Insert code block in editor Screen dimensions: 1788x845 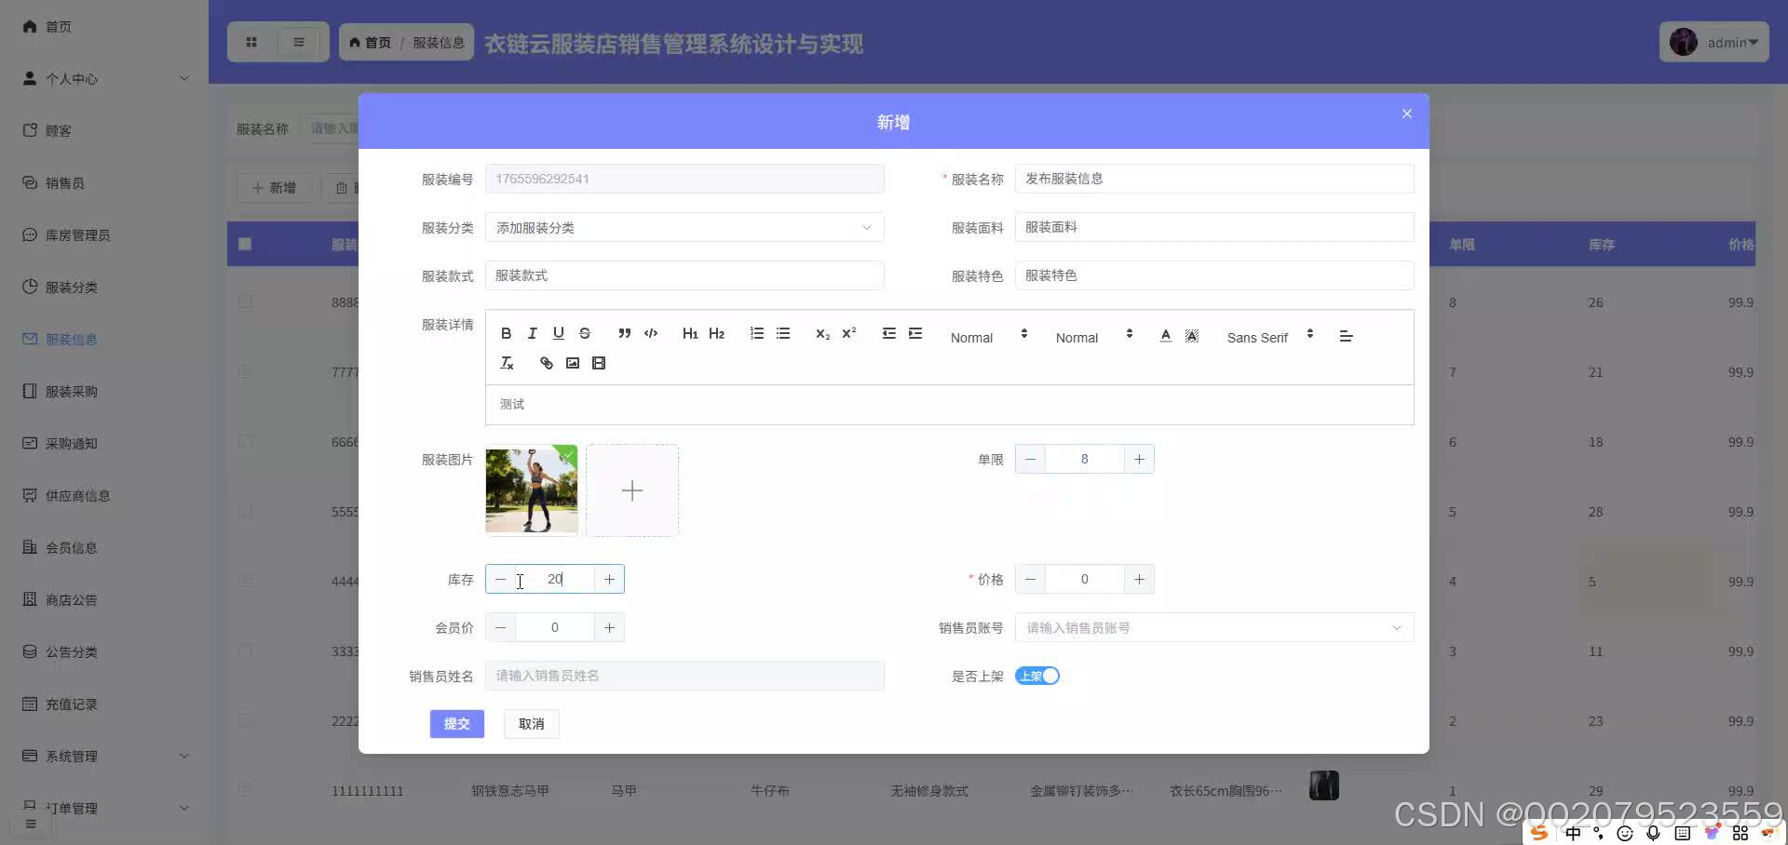pos(650,333)
